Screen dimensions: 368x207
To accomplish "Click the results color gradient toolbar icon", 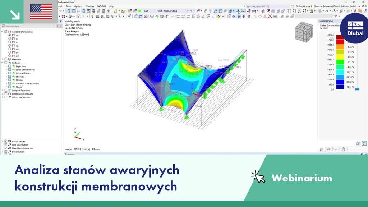I will pos(219,17).
